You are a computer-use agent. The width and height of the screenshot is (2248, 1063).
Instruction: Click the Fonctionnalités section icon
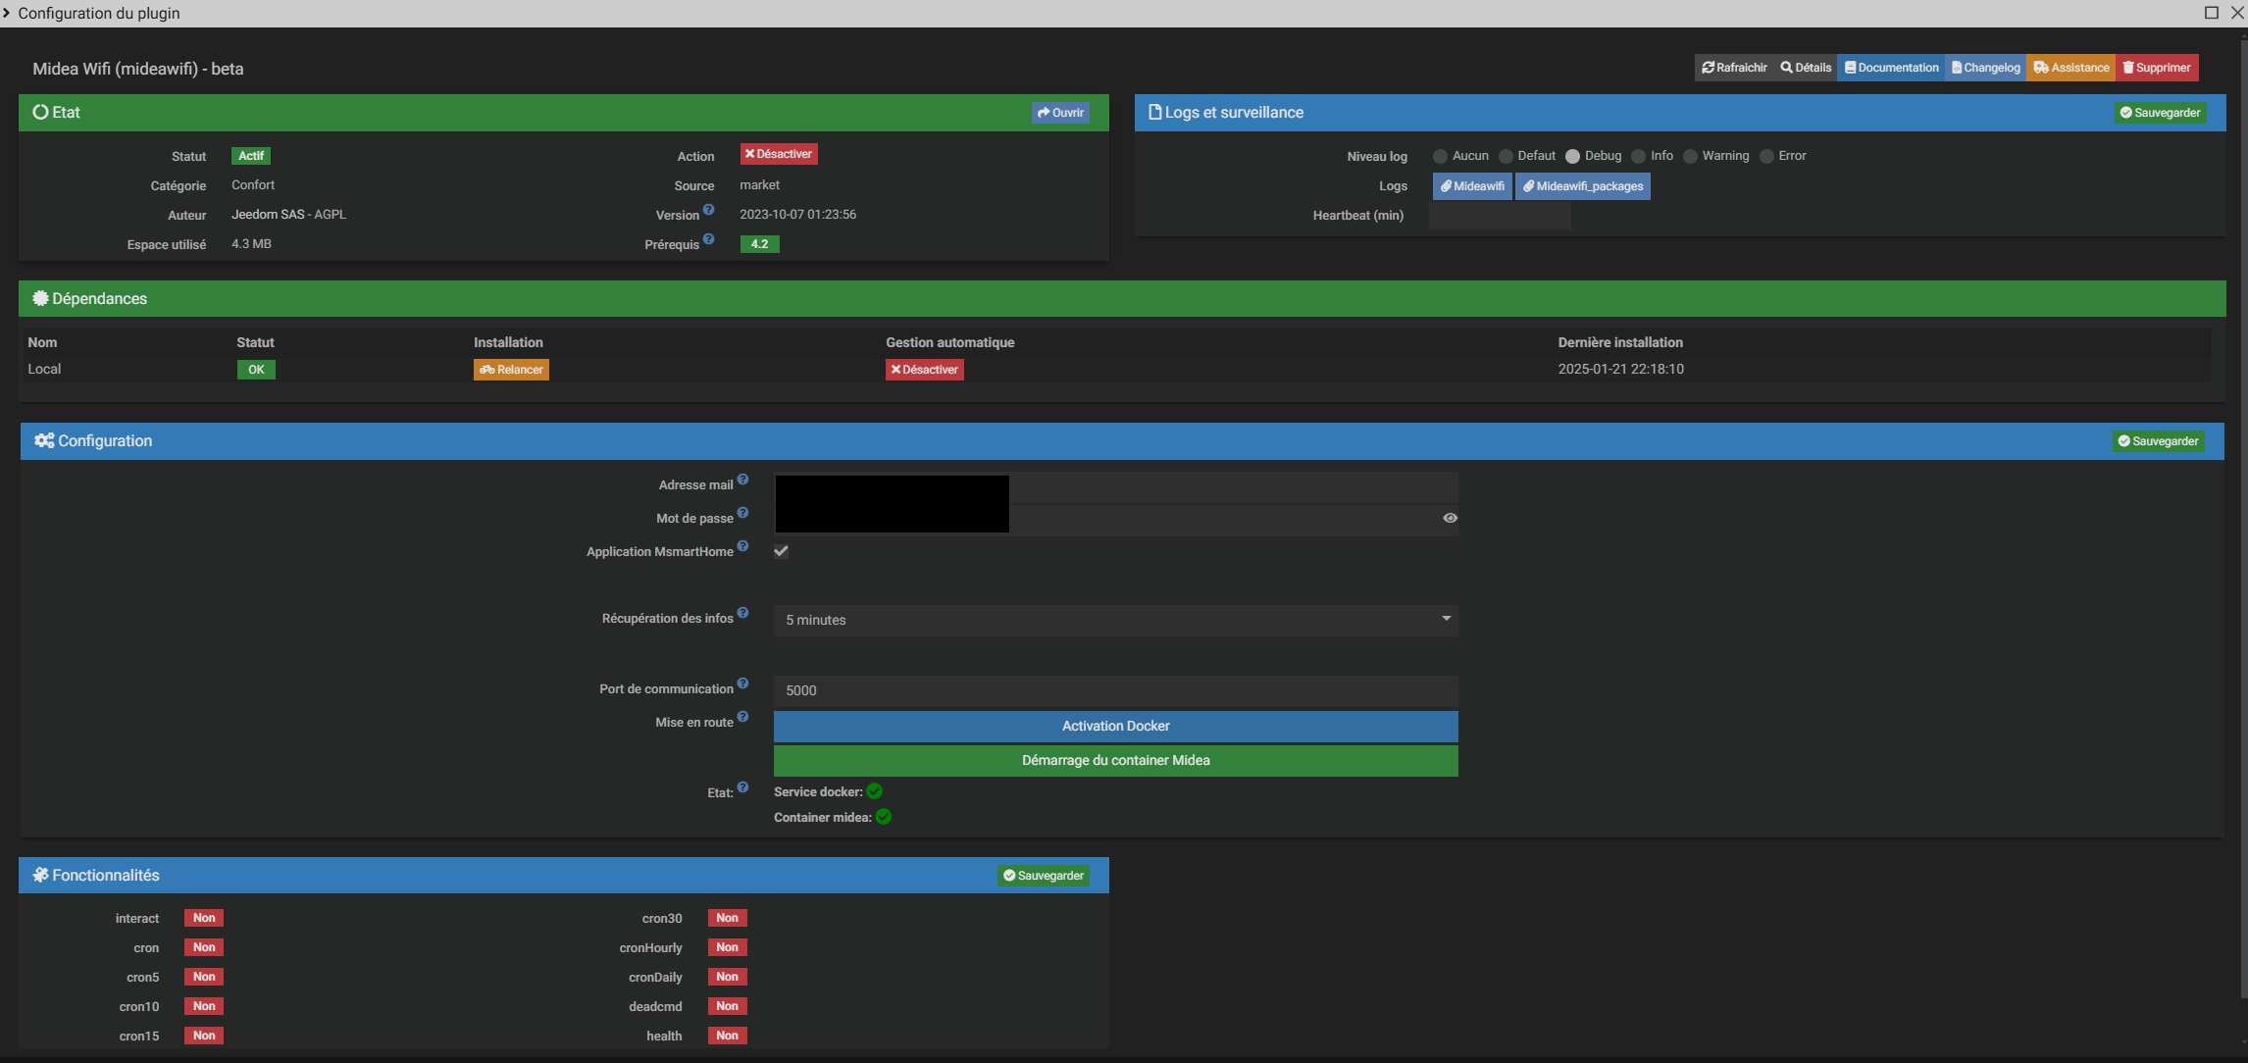tap(40, 875)
